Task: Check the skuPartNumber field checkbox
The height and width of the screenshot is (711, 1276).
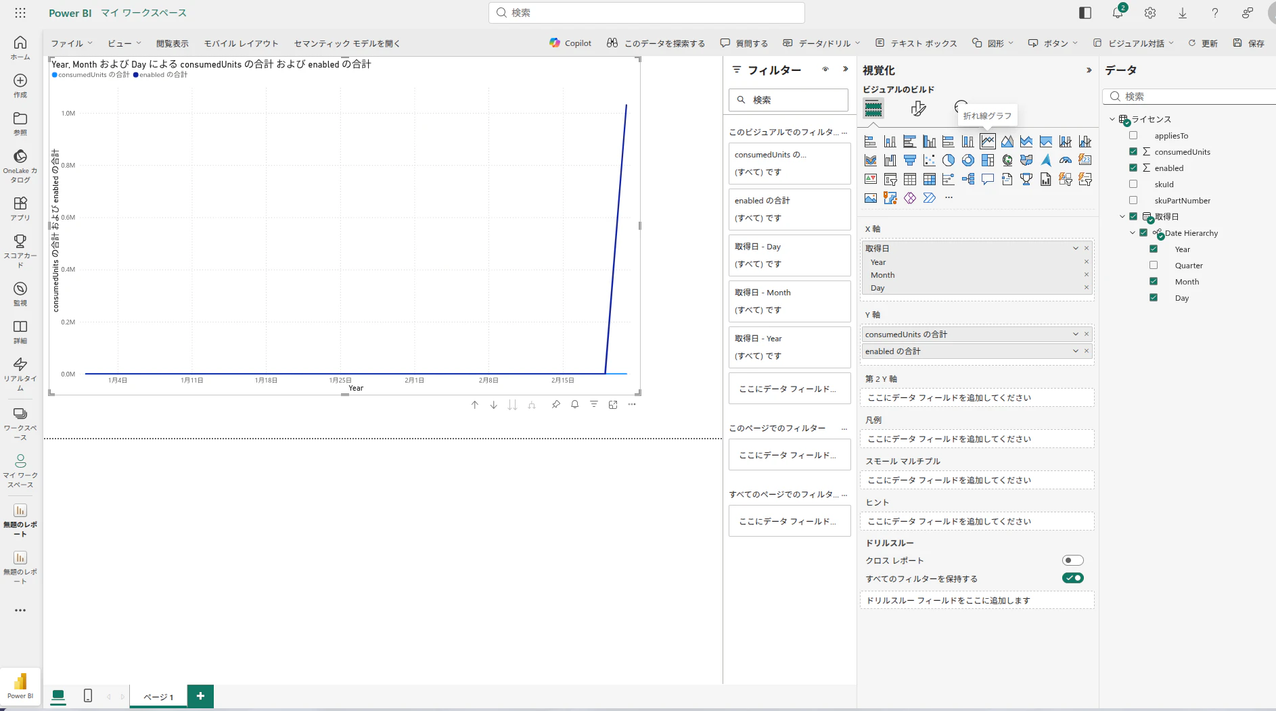Action: (x=1133, y=200)
